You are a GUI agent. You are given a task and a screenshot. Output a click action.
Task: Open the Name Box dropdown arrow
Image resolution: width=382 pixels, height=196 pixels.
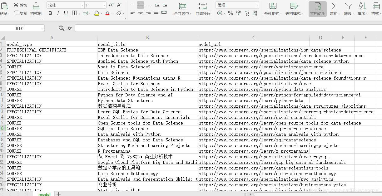coord(43,28)
